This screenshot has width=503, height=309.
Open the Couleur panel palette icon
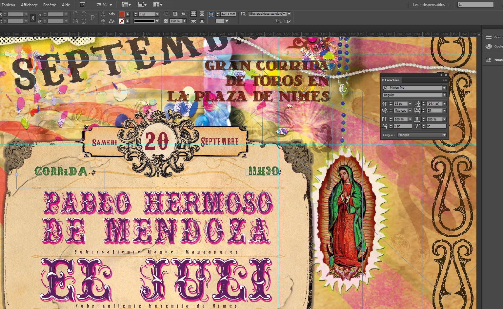pos(489,46)
